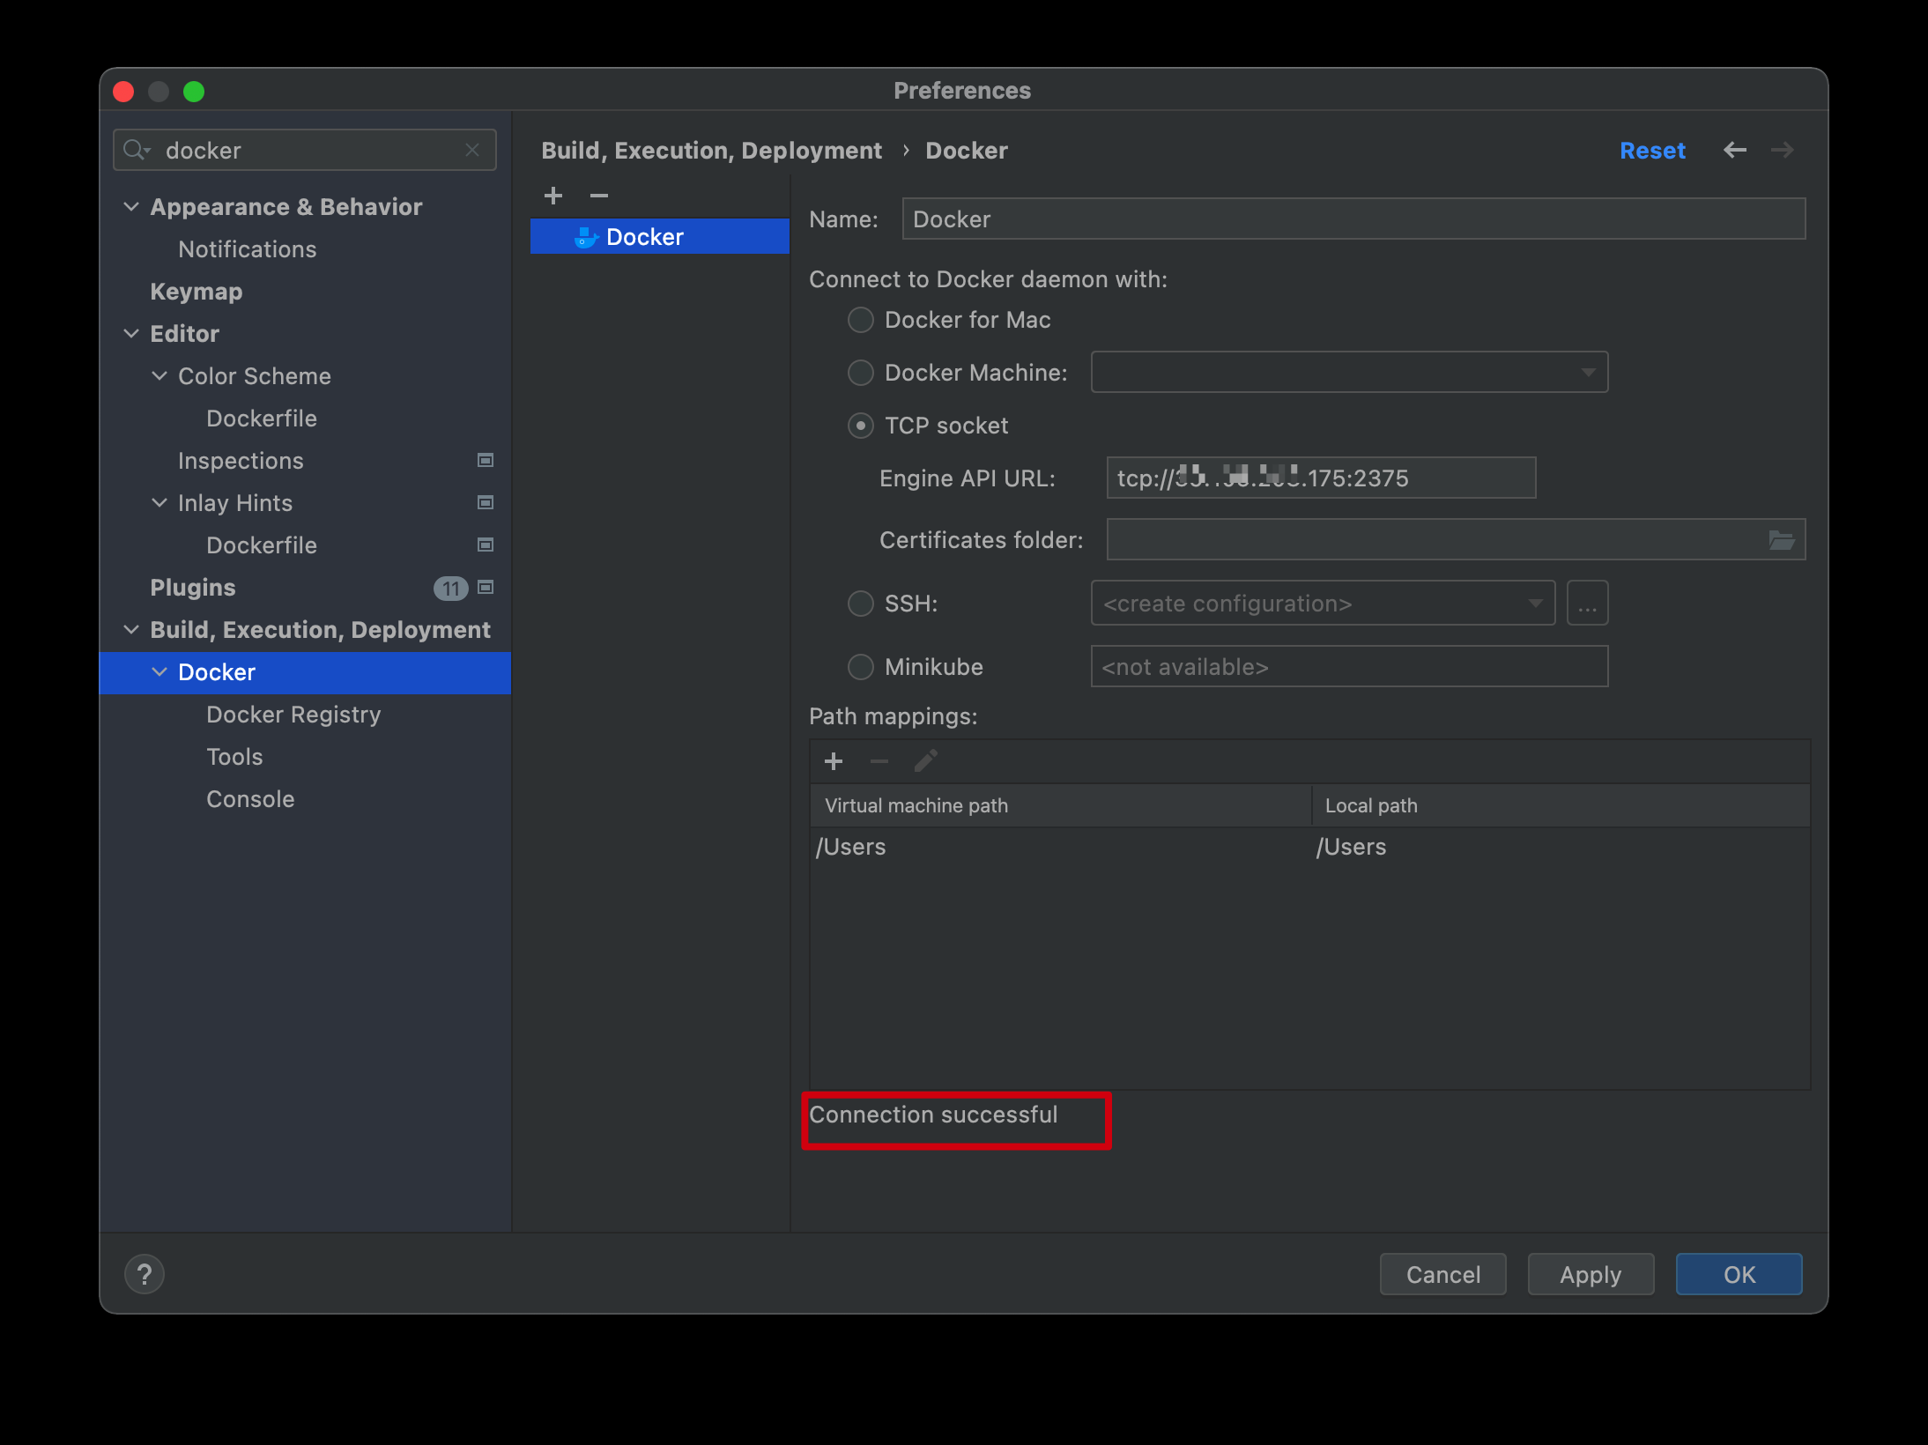
Task: Open Docker Registry settings page
Action: tap(293, 715)
